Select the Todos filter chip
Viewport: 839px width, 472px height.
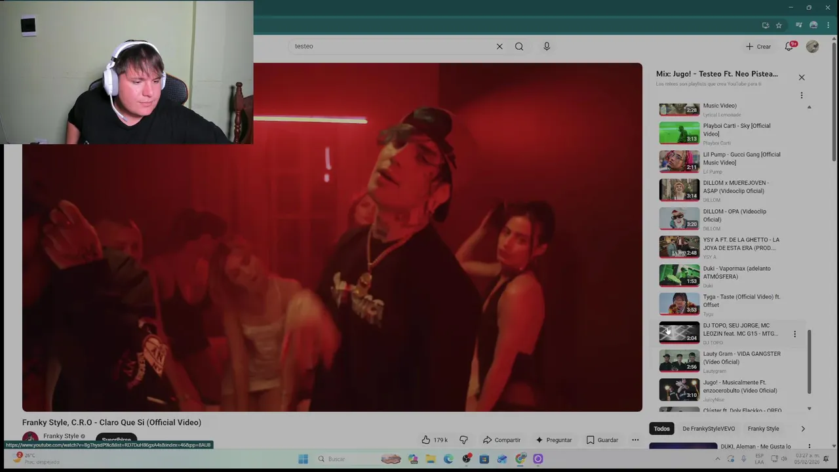tap(661, 429)
